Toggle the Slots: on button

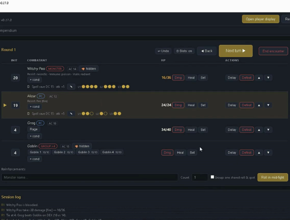tap(184, 51)
